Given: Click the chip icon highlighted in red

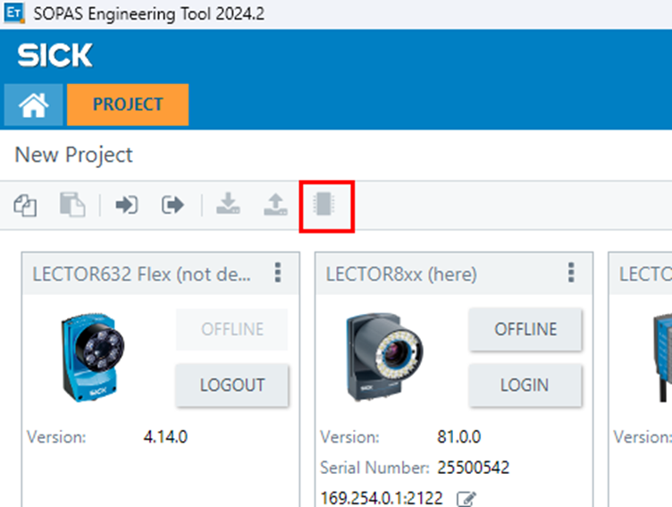Looking at the screenshot, I should [323, 206].
